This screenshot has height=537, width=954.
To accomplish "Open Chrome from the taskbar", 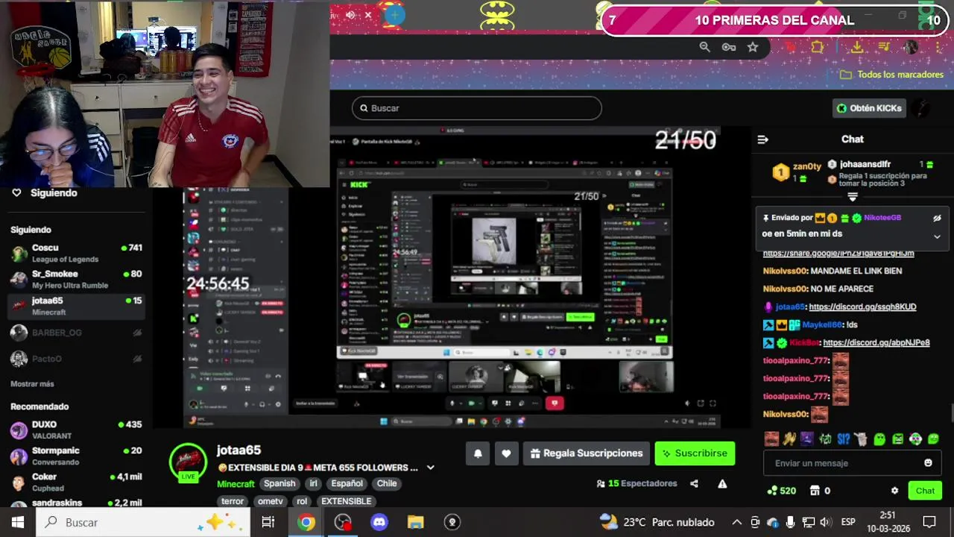I will point(306,522).
